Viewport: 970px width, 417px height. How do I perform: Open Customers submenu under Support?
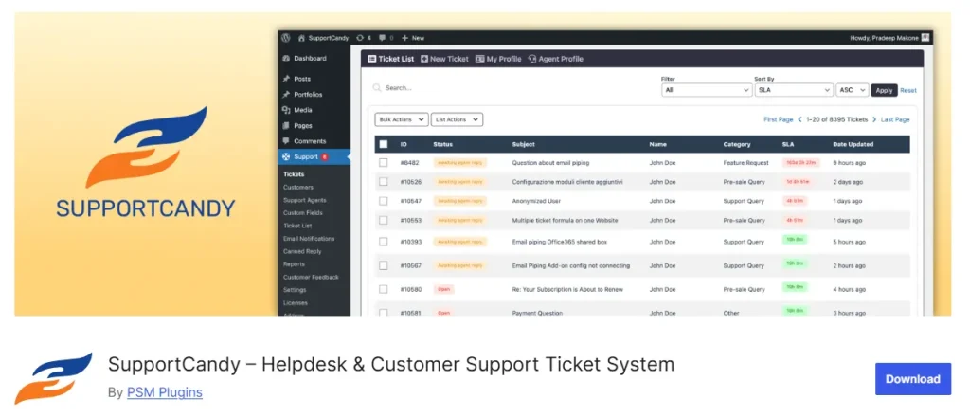pos(298,187)
